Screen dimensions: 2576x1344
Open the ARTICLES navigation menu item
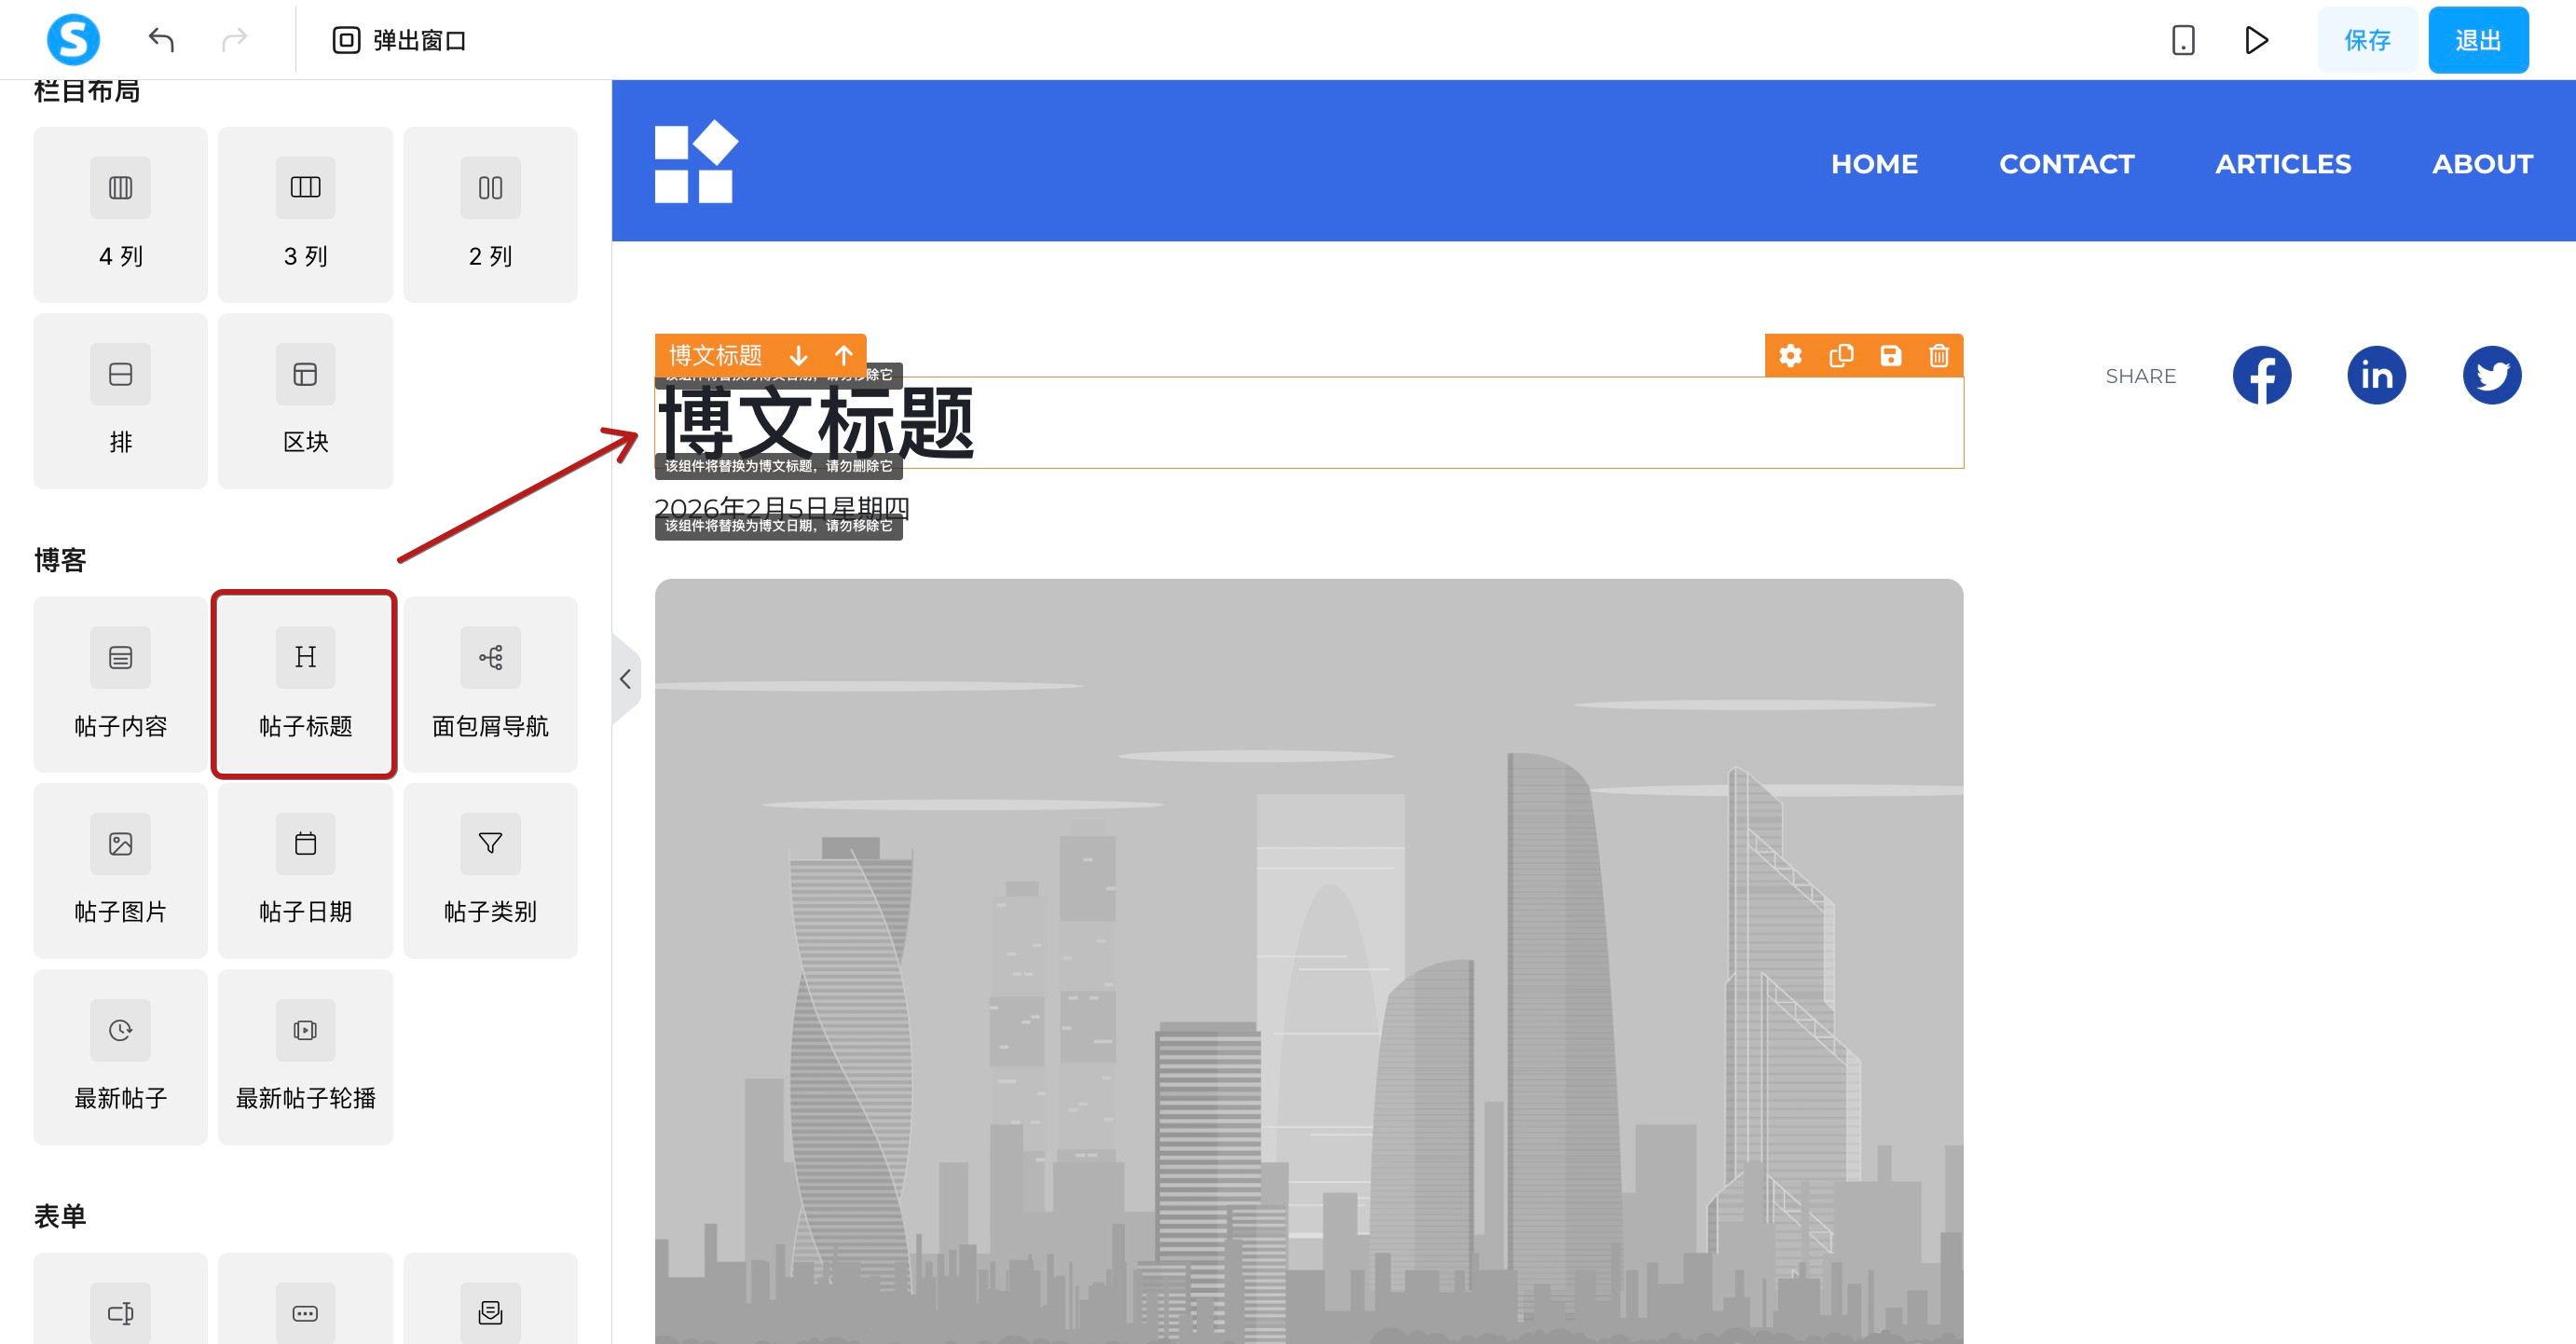pos(2282,164)
